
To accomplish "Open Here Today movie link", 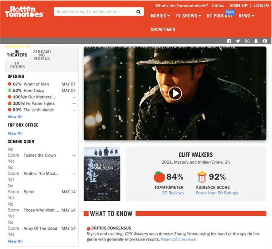I will click(x=34, y=91).
